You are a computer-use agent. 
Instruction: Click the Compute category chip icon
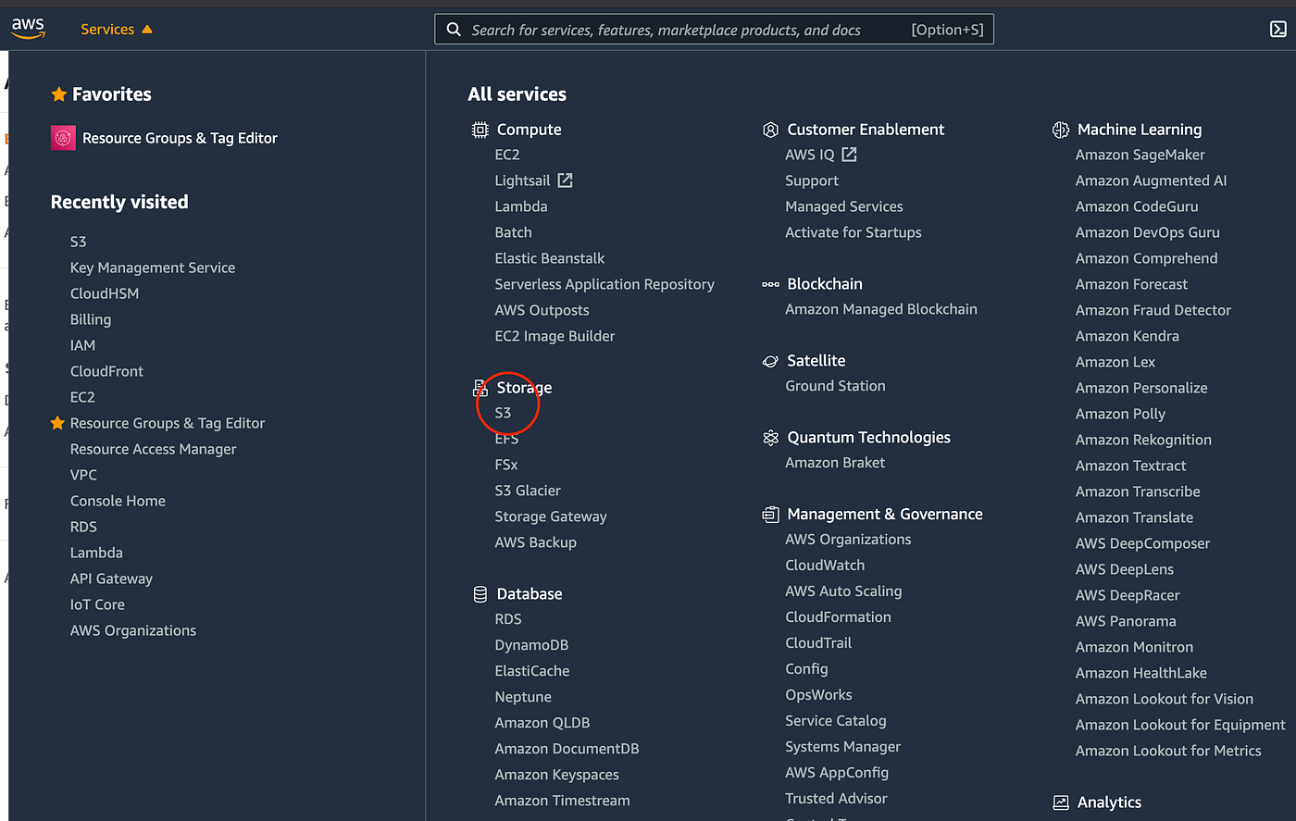click(x=480, y=130)
